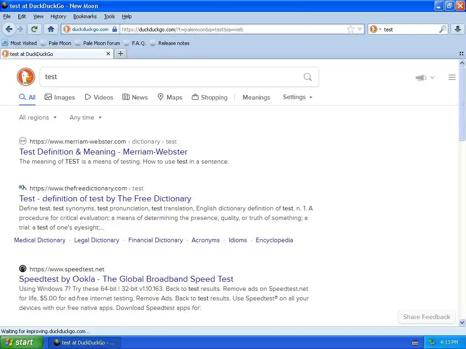Submit search with the page magnifier icon

[x=308, y=77]
